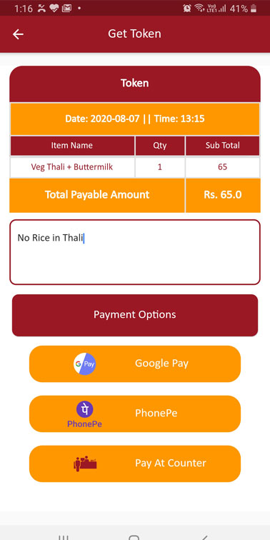Select the Veg Thali + Buttermilk row
This screenshot has width=270, height=540.
pyautogui.click(x=135, y=167)
